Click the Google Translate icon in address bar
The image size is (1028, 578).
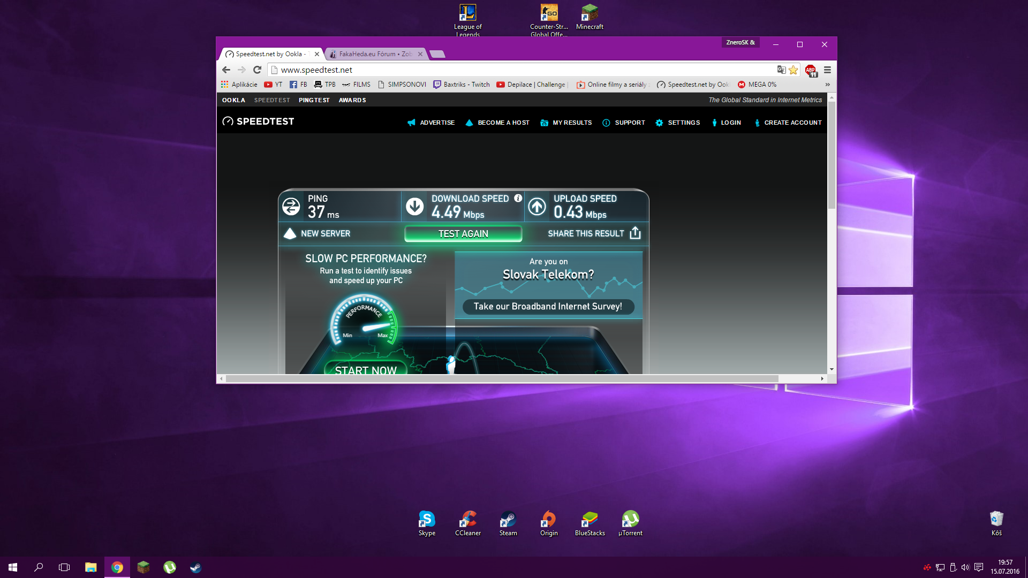(782, 70)
